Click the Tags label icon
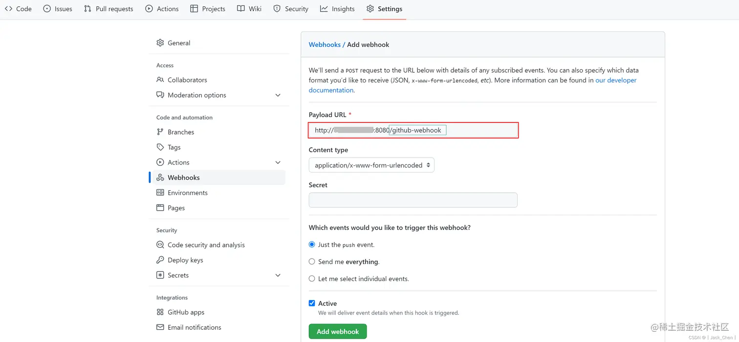 tap(160, 147)
